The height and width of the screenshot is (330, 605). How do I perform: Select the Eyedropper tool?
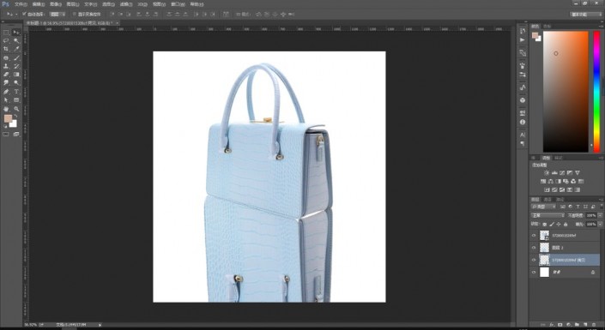click(x=16, y=49)
